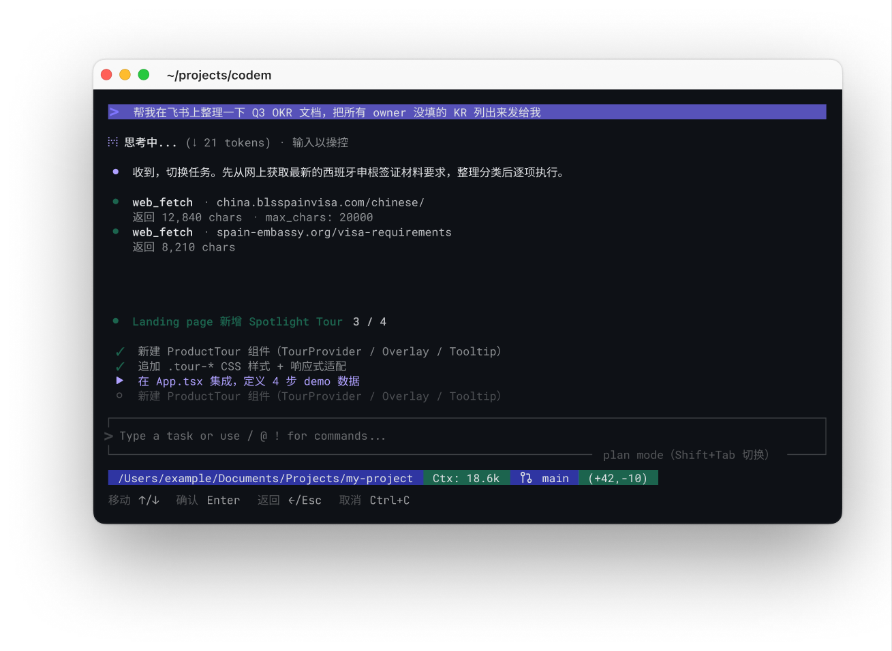This screenshot has width=892, height=651.
Task: Click the prompt arrow in the highlighted message
Action: [x=114, y=112]
